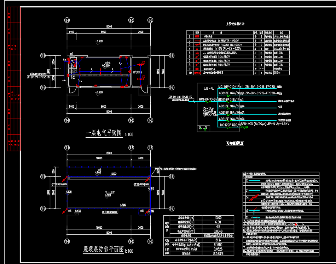Viewport: 336px width, 264px height.
Task: Click the N PE terminal block symbol
Action: point(204,128)
